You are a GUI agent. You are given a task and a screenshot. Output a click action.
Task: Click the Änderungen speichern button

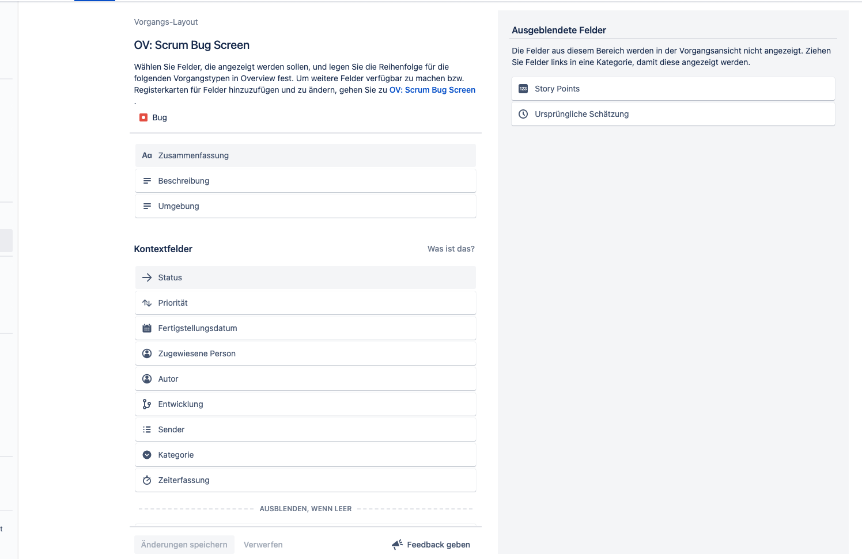tap(184, 545)
